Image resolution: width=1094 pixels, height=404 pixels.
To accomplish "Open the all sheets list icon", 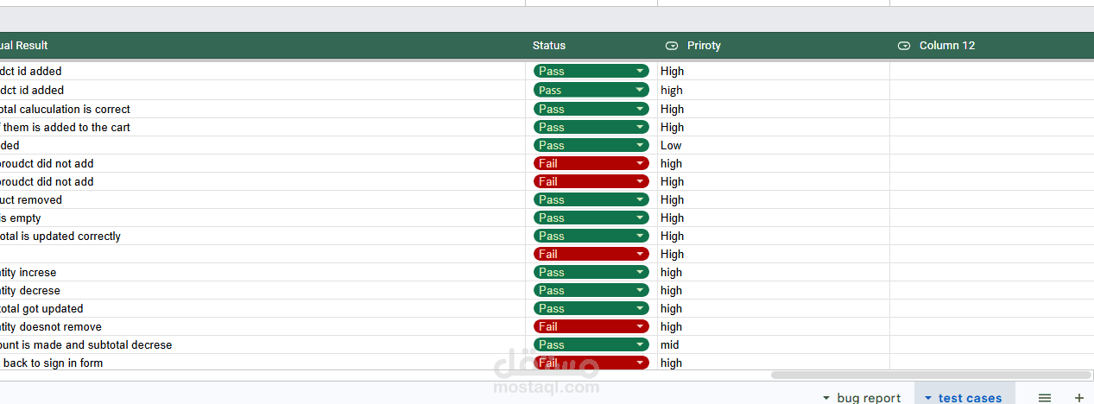I will (1045, 398).
